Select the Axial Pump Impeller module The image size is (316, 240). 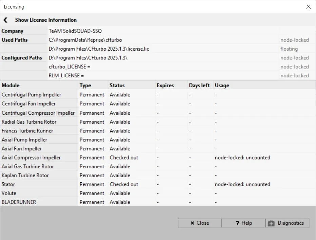[x=24, y=140]
